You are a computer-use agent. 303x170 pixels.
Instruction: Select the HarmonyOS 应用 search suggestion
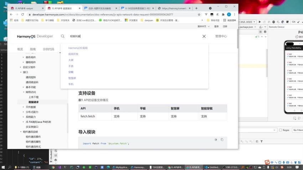point(78,48)
